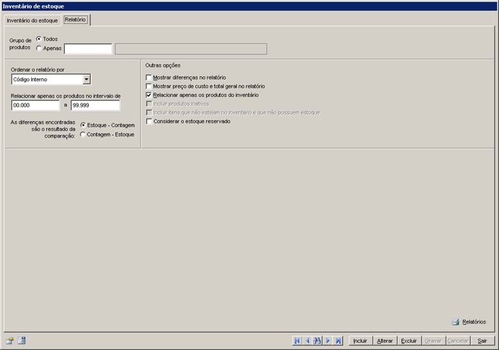This screenshot has width=499, height=350.
Task: Jump to the last record icon
Action: click(338, 340)
